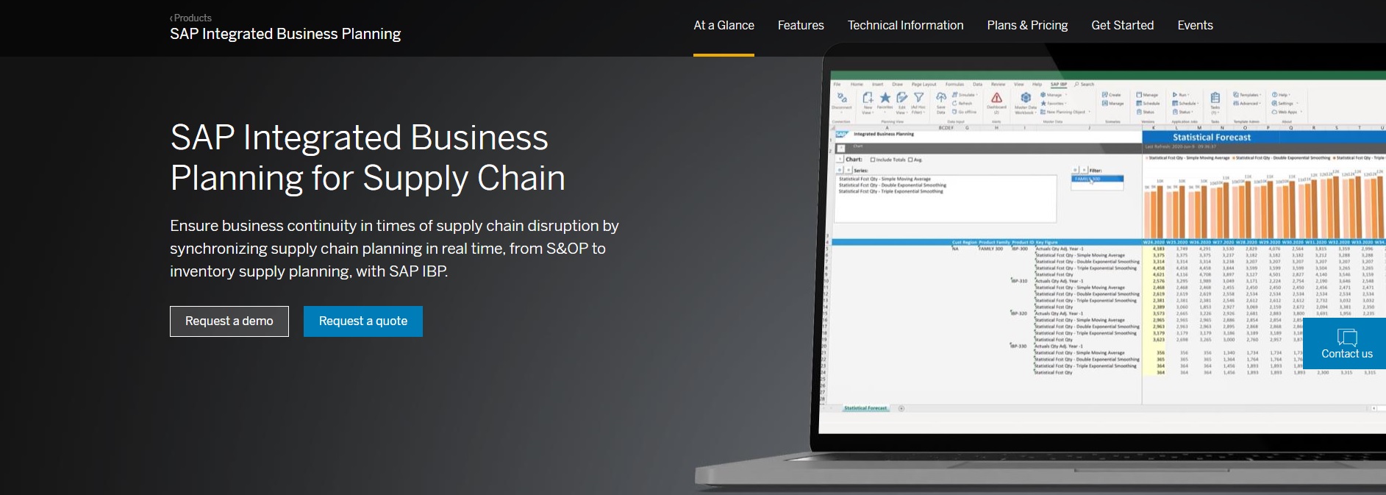Screen dimensions: 1386x495
Task: Open the Web Apps dropdown
Action: pyautogui.click(x=1287, y=112)
